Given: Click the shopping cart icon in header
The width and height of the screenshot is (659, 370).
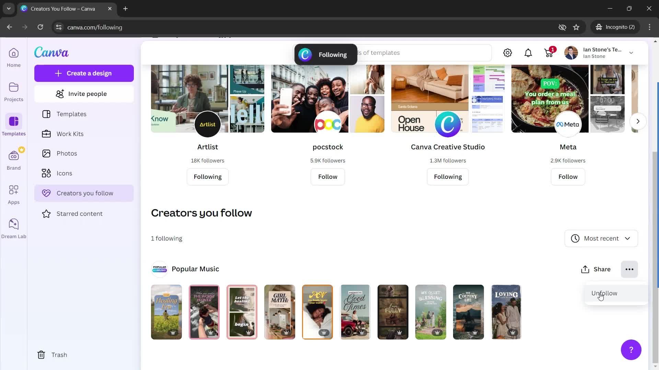Looking at the screenshot, I should click(x=549, y=53).
